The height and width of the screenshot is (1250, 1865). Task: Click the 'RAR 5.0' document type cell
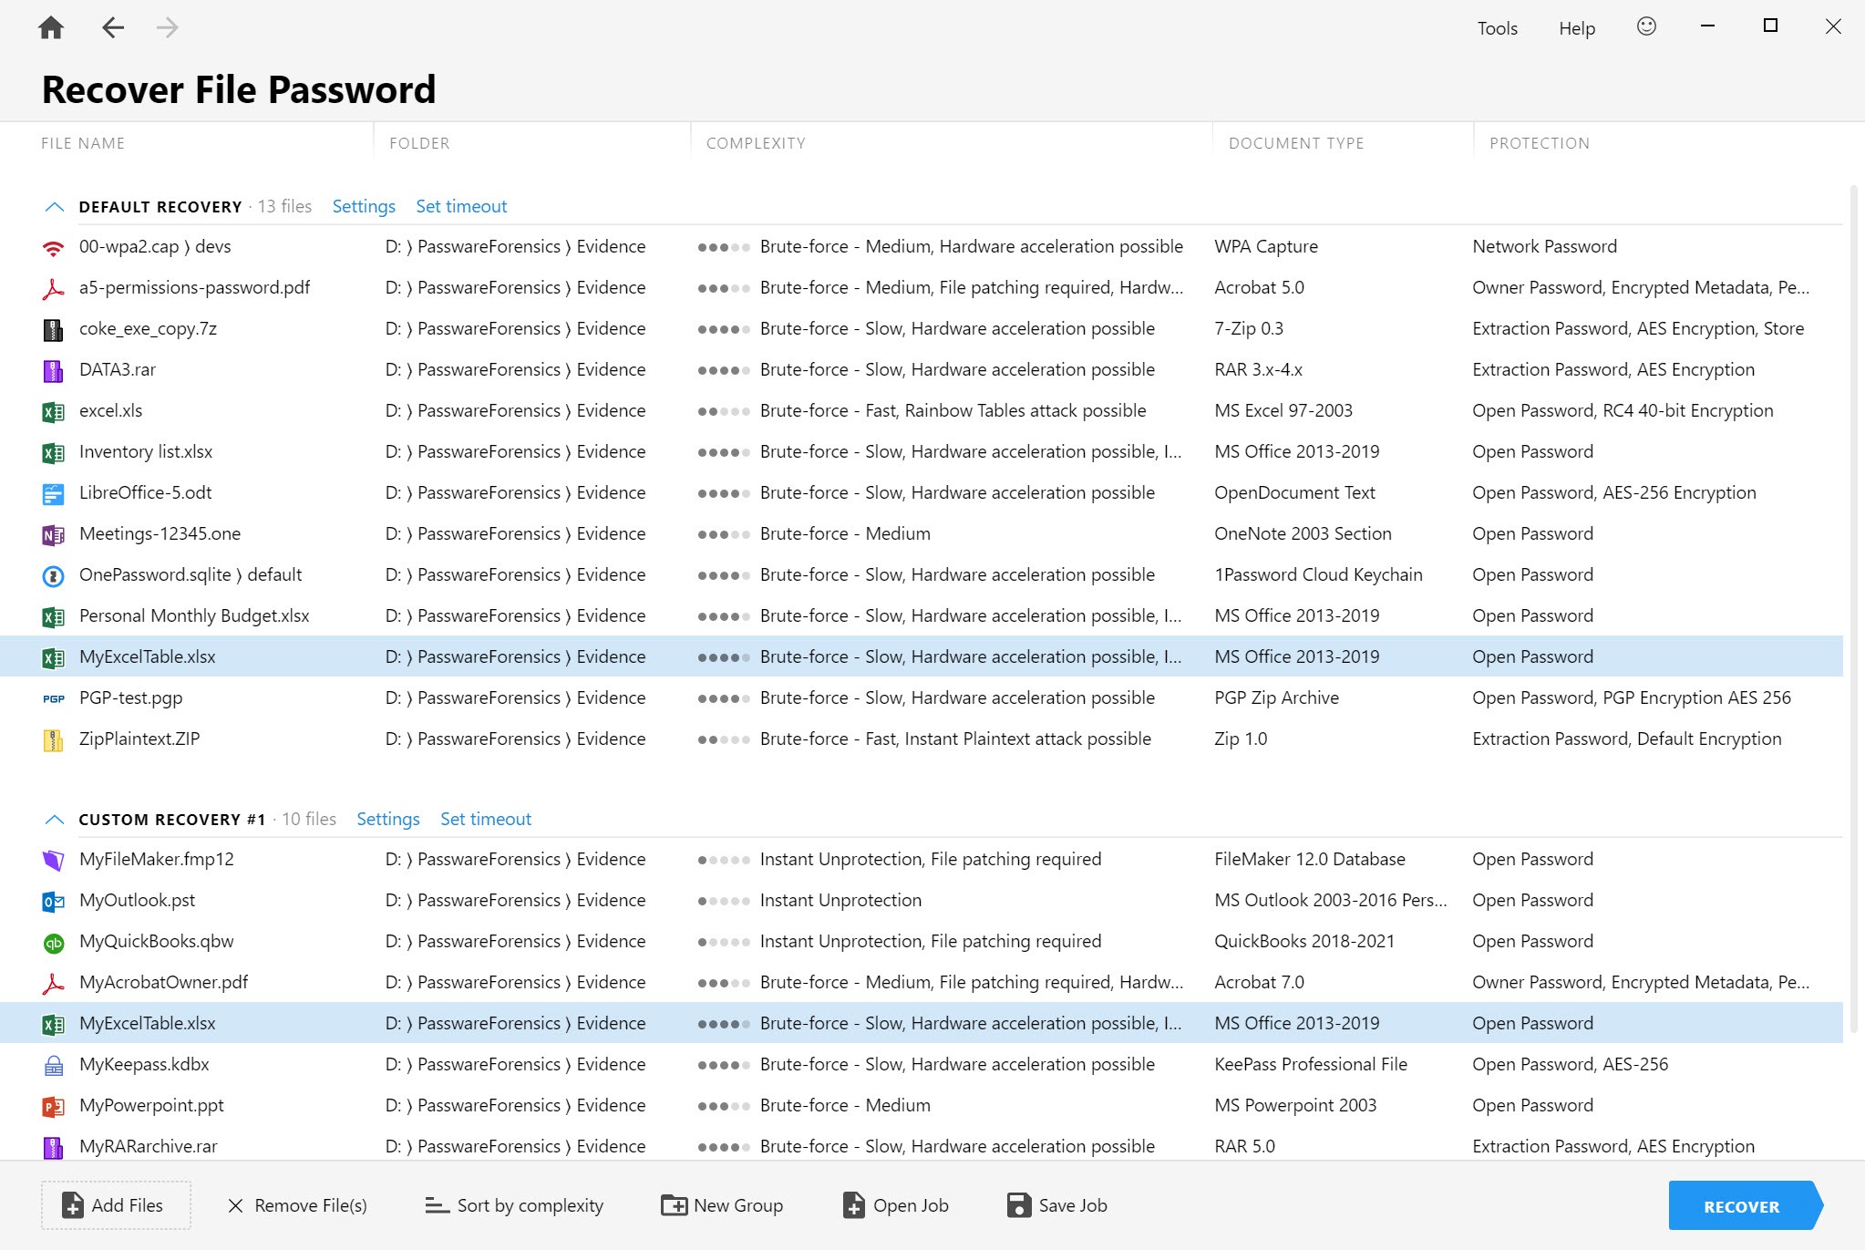pyautogui.click(x=1244, y=1147)
